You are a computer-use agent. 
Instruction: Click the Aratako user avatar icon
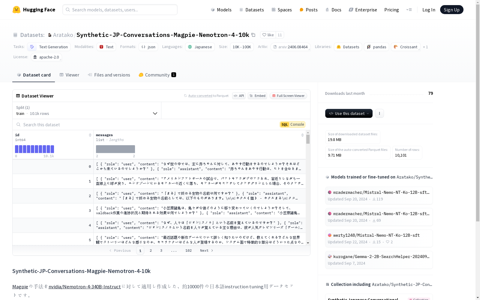[50, 35]
